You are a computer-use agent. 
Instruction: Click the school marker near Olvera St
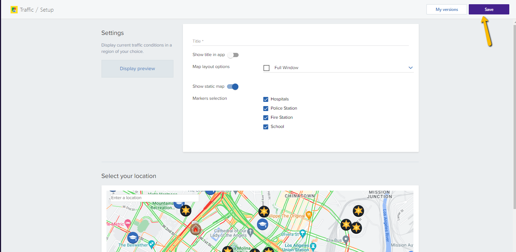(x=262, y=224)
